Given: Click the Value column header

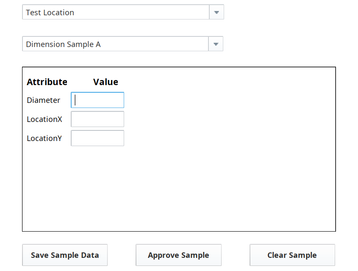Looking at the screenshot, I should coord(105,82).
